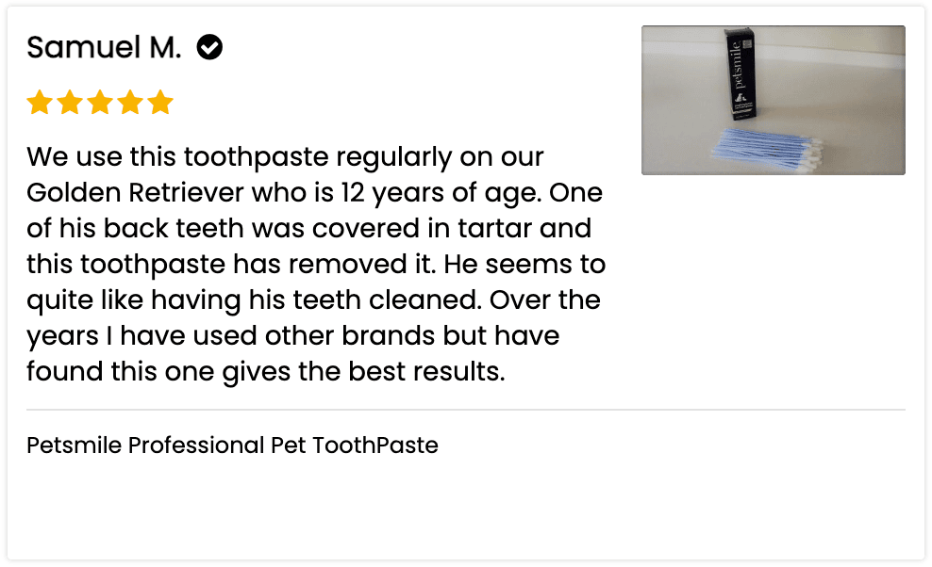Viewport: 932px width, 567px height.
Task: Click the fifth and last rating star
Action: (160, 103)
